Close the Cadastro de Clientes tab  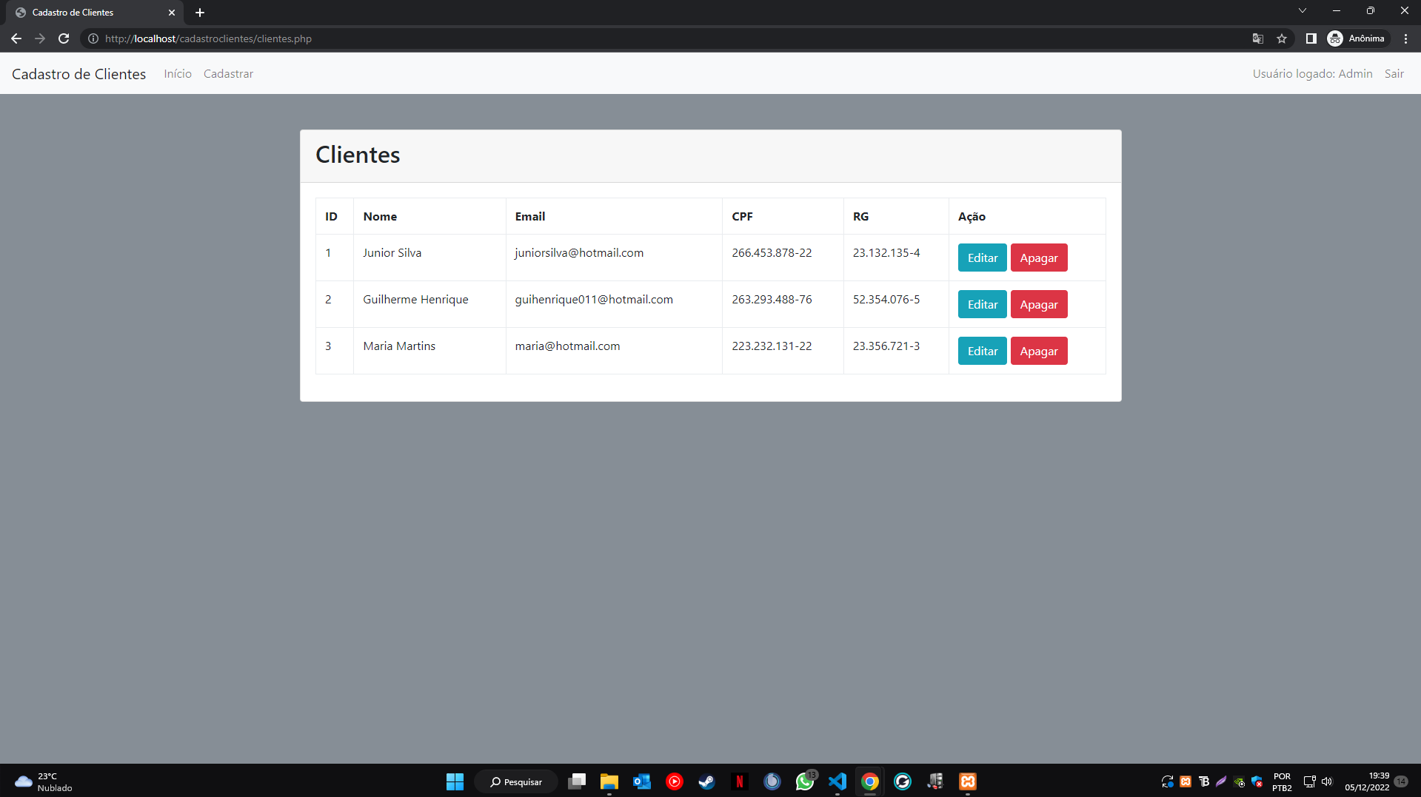pos(172,13)
